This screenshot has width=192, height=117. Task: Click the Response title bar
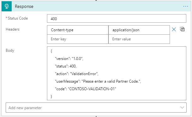point(96,6)
